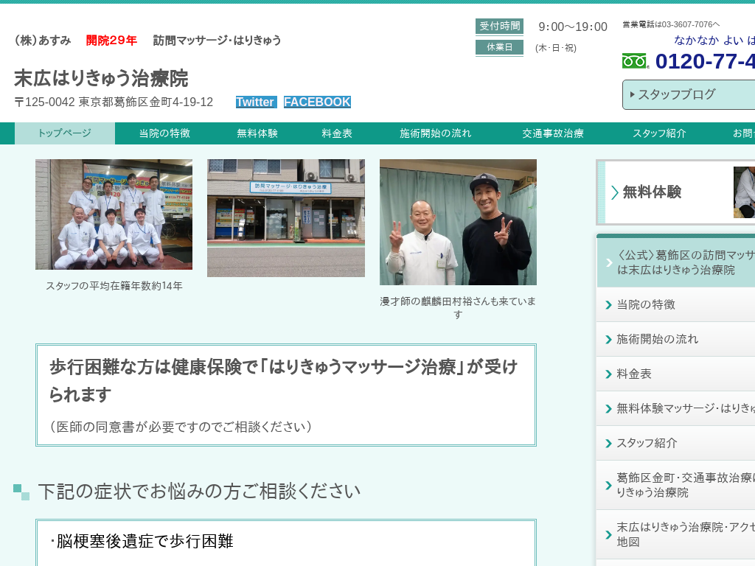Click the teal square icon beside 下記の症状 heading
Image resolution: width=755 pixels, height=566 pixels.
[x=21, y=492]
